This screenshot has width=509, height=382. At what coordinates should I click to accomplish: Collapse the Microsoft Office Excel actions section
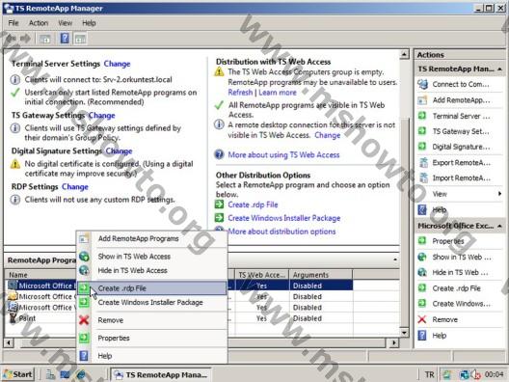[499, 226]
